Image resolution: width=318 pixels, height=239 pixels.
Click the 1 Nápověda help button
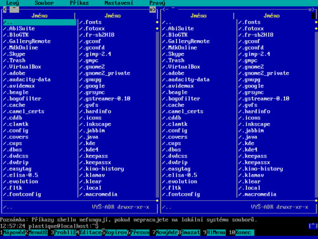point(13,233)
